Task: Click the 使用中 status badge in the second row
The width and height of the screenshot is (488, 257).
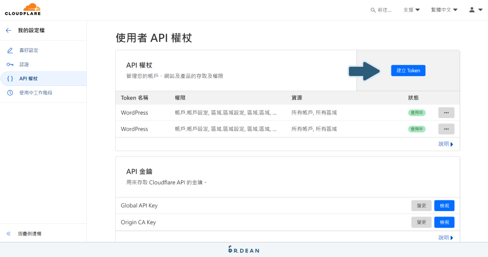Action: 417,129
